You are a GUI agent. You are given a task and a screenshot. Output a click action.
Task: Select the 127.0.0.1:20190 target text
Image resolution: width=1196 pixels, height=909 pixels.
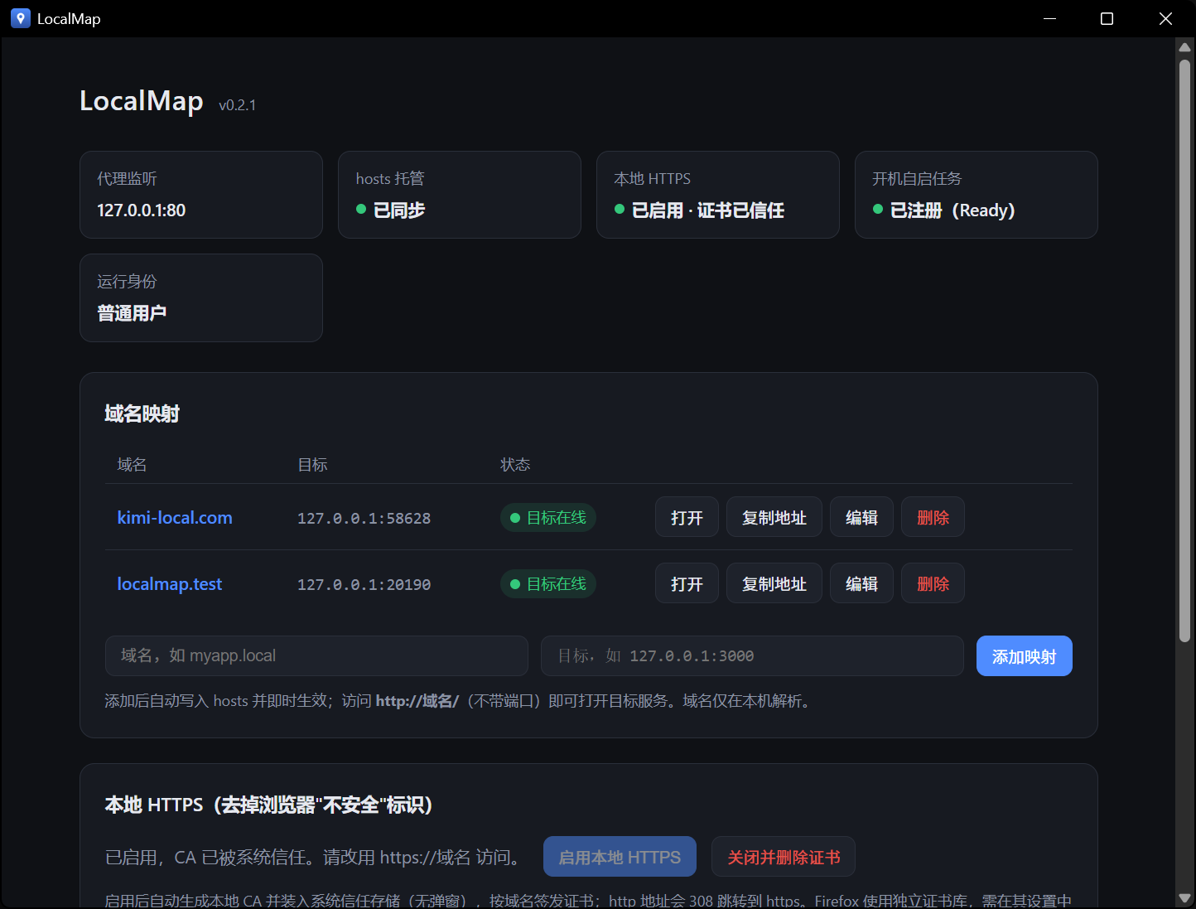tap(364, 584)
